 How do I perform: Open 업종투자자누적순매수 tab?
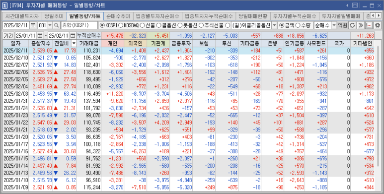(209, 16)
